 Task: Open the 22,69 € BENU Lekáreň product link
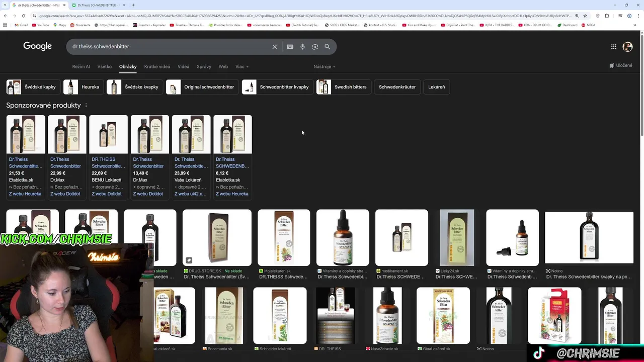pyautogui.click(x=108, y=162)
